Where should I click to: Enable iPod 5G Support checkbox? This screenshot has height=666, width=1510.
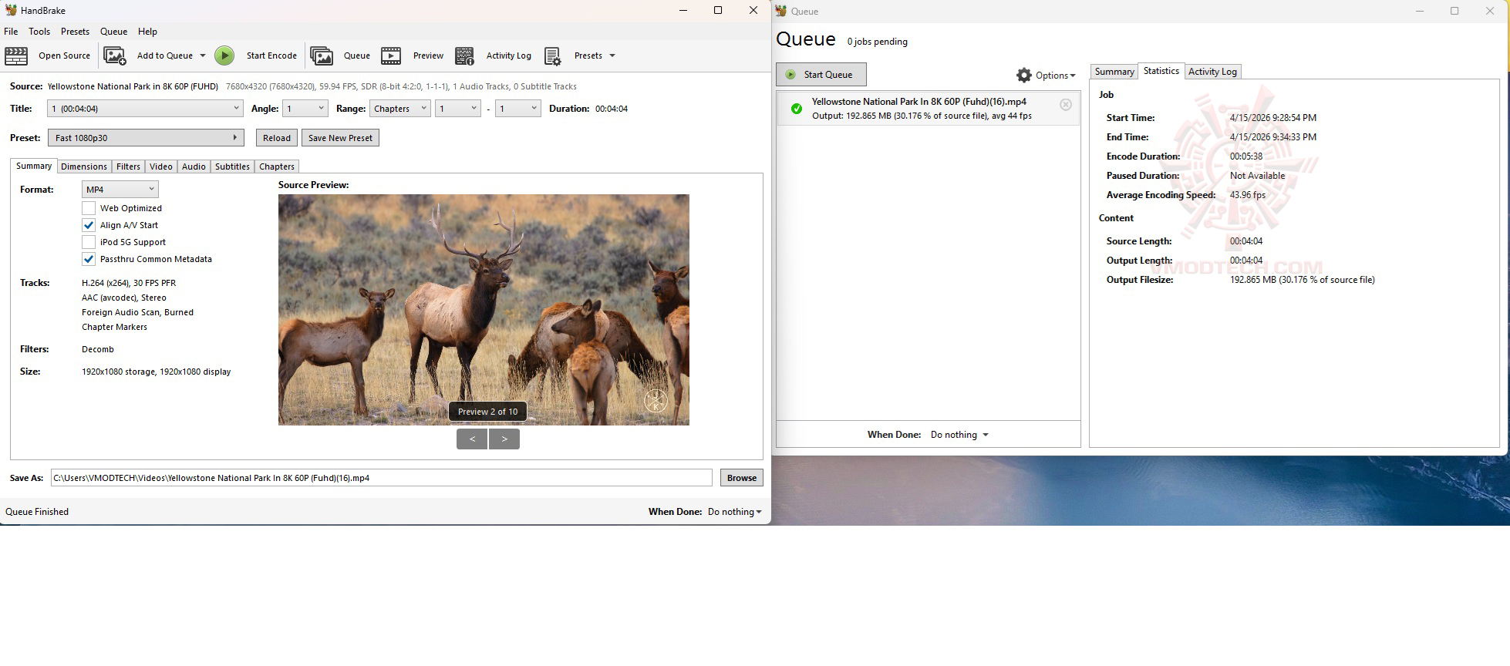pos(89,242)
